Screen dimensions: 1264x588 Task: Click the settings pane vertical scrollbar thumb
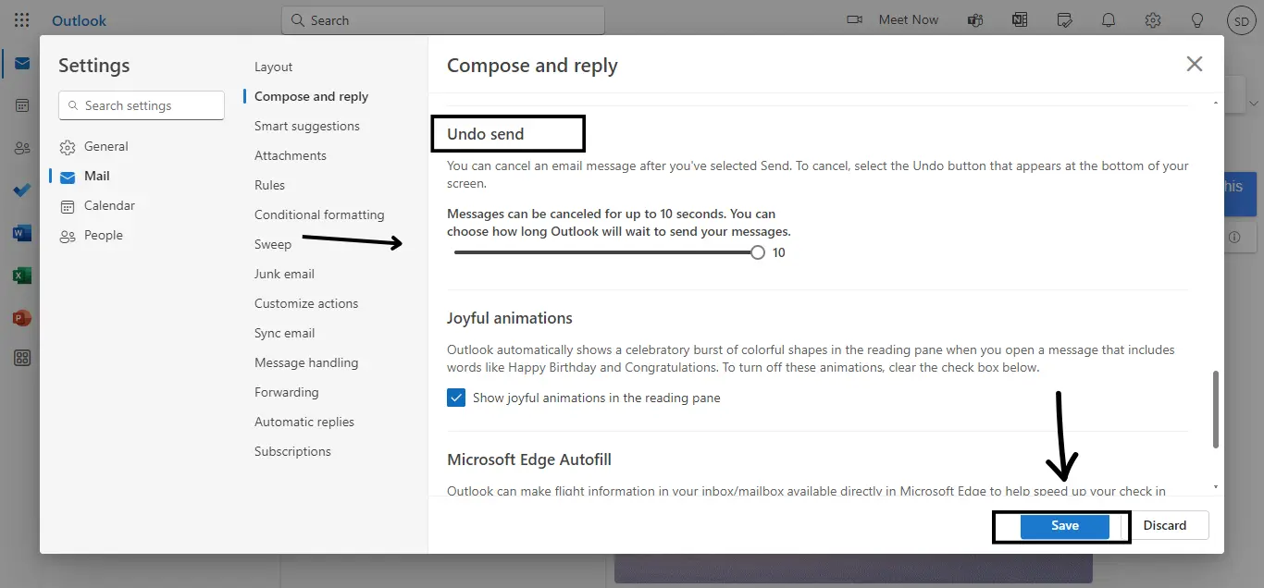[1215, 409]
